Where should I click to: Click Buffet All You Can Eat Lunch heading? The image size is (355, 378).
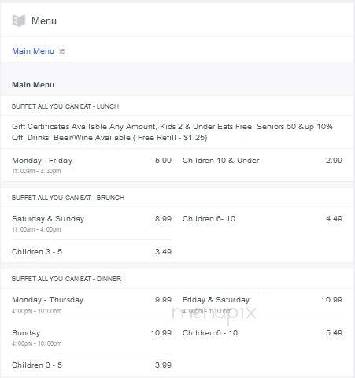coord(65,106)
